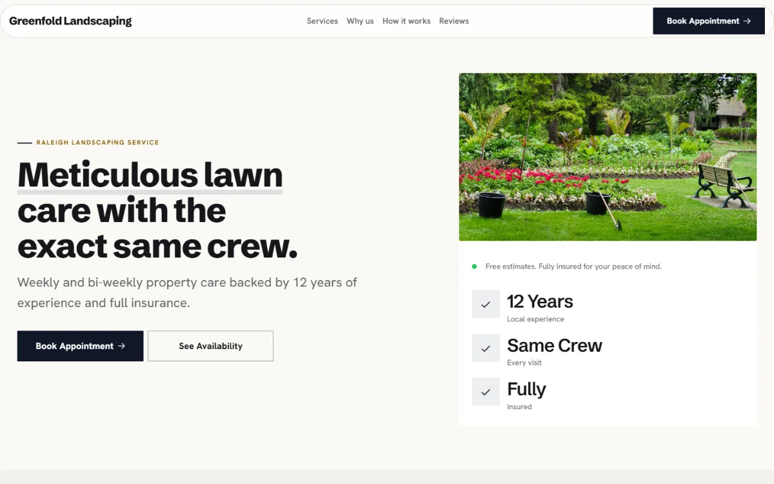
Task: Select the 'Same Crew' stat heading
Action: [555, 345]
